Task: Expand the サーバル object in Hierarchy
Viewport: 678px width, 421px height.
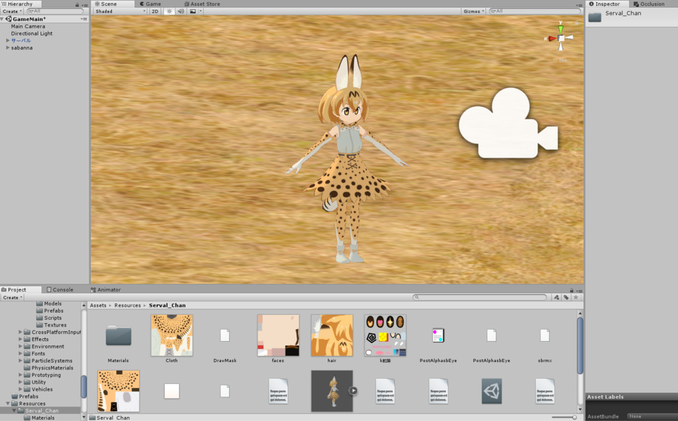Action: 8,40
